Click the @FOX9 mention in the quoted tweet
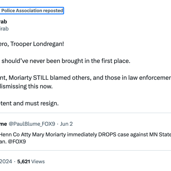Image resolution: width=171 pixels, height=171 pixels. [17, 142]
